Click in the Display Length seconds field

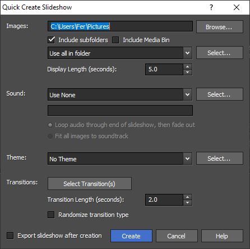(x=164, y=69)
